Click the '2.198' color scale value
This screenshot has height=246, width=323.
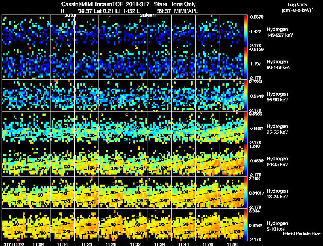254,179
